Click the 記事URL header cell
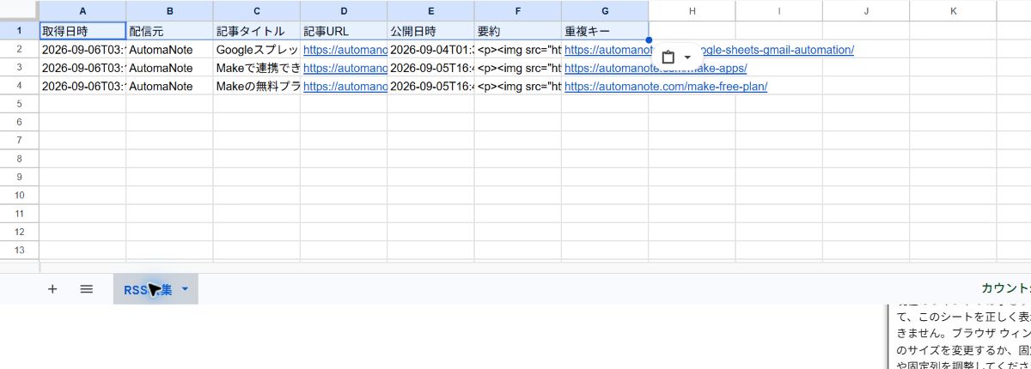This screenshot has width=1031, height=369. point(344,31)
